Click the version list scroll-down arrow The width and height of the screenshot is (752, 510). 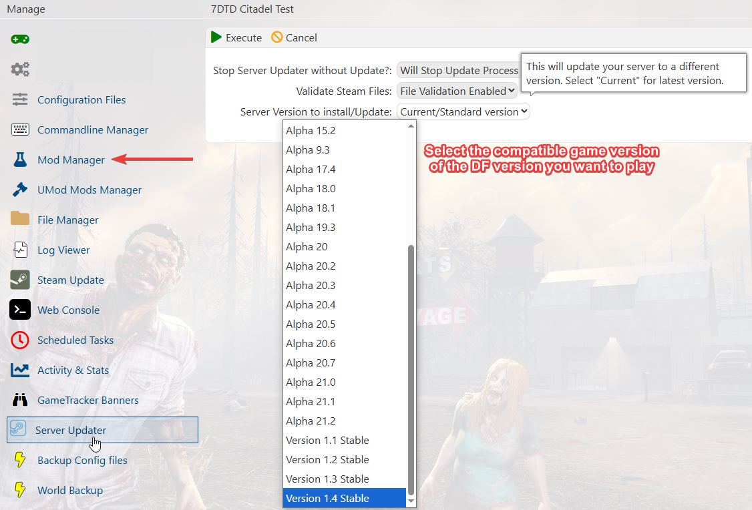click(411, 501)
